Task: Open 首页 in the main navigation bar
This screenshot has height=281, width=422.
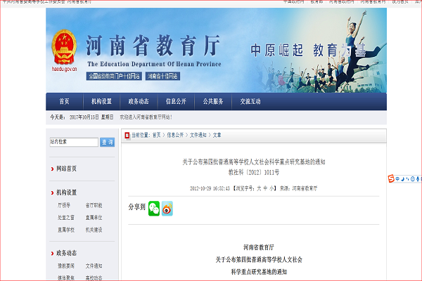Action: [65, 101]
